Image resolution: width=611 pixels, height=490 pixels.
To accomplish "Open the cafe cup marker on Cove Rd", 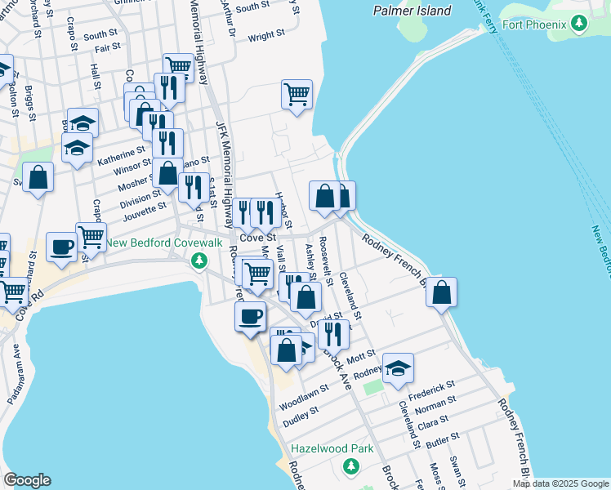I will (61, 251).
